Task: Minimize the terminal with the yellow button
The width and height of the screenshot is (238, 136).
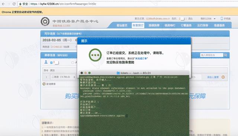Action: click(86, 73)
